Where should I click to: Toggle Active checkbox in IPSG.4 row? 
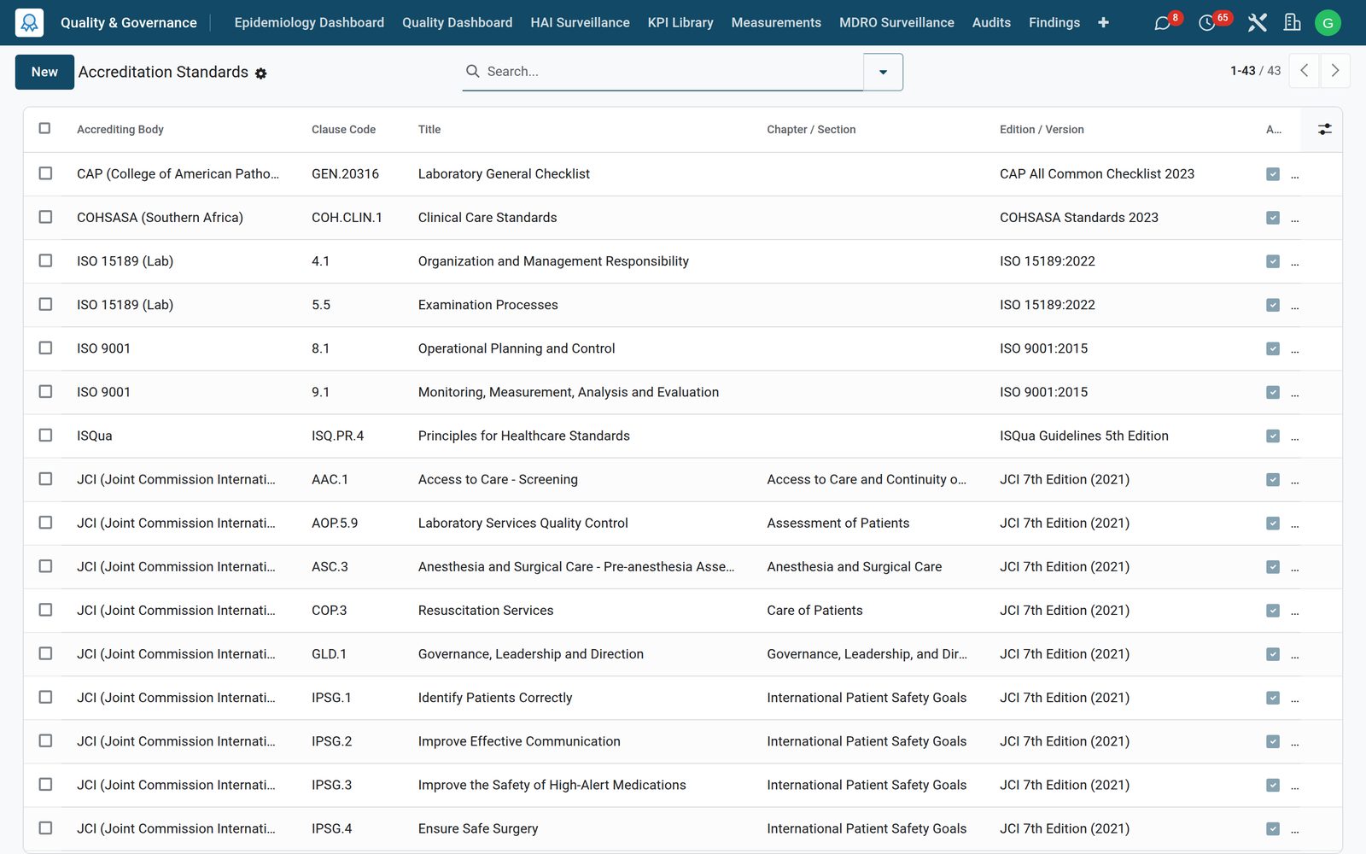[x=1273, y=829]
